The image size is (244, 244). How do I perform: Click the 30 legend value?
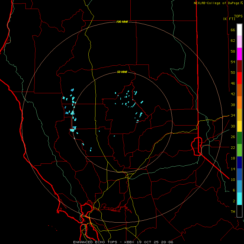(x=233, y=126)
